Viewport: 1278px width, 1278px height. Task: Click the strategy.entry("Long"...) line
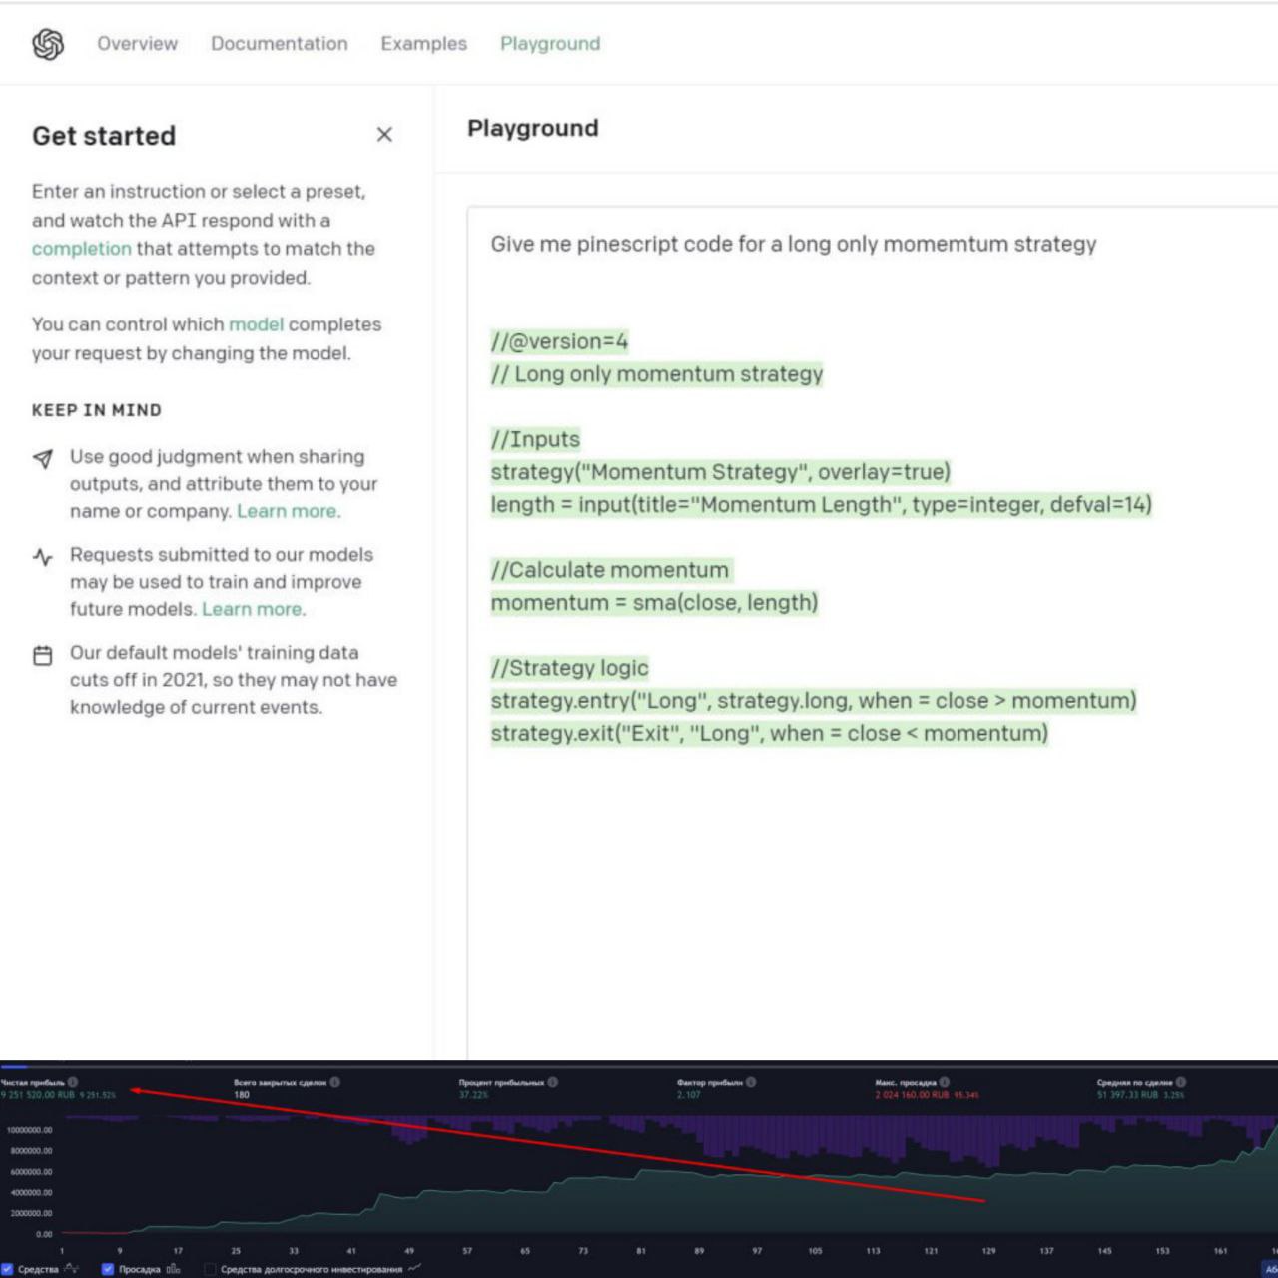point(814,701)
